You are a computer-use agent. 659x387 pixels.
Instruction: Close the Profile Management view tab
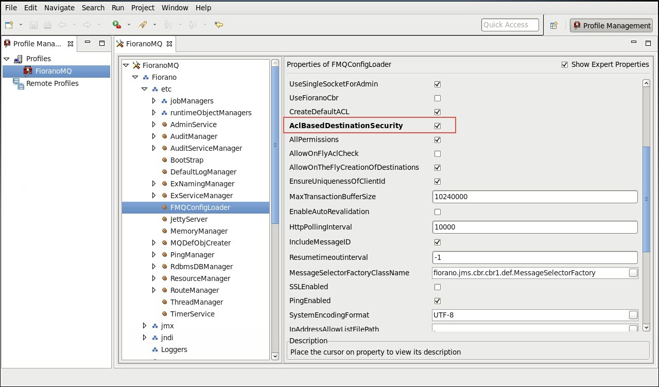tap(71, 43)
